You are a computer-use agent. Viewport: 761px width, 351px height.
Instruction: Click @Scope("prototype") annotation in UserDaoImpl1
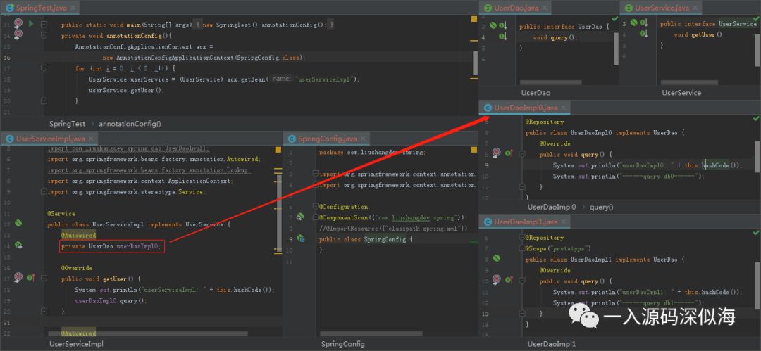tap(557, 248)
